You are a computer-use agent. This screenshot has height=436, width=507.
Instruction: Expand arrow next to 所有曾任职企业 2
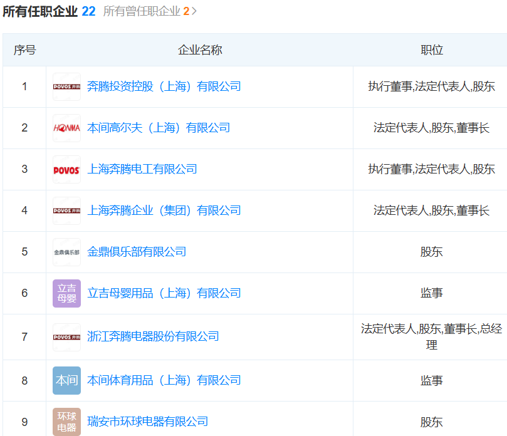click(194, 11)
